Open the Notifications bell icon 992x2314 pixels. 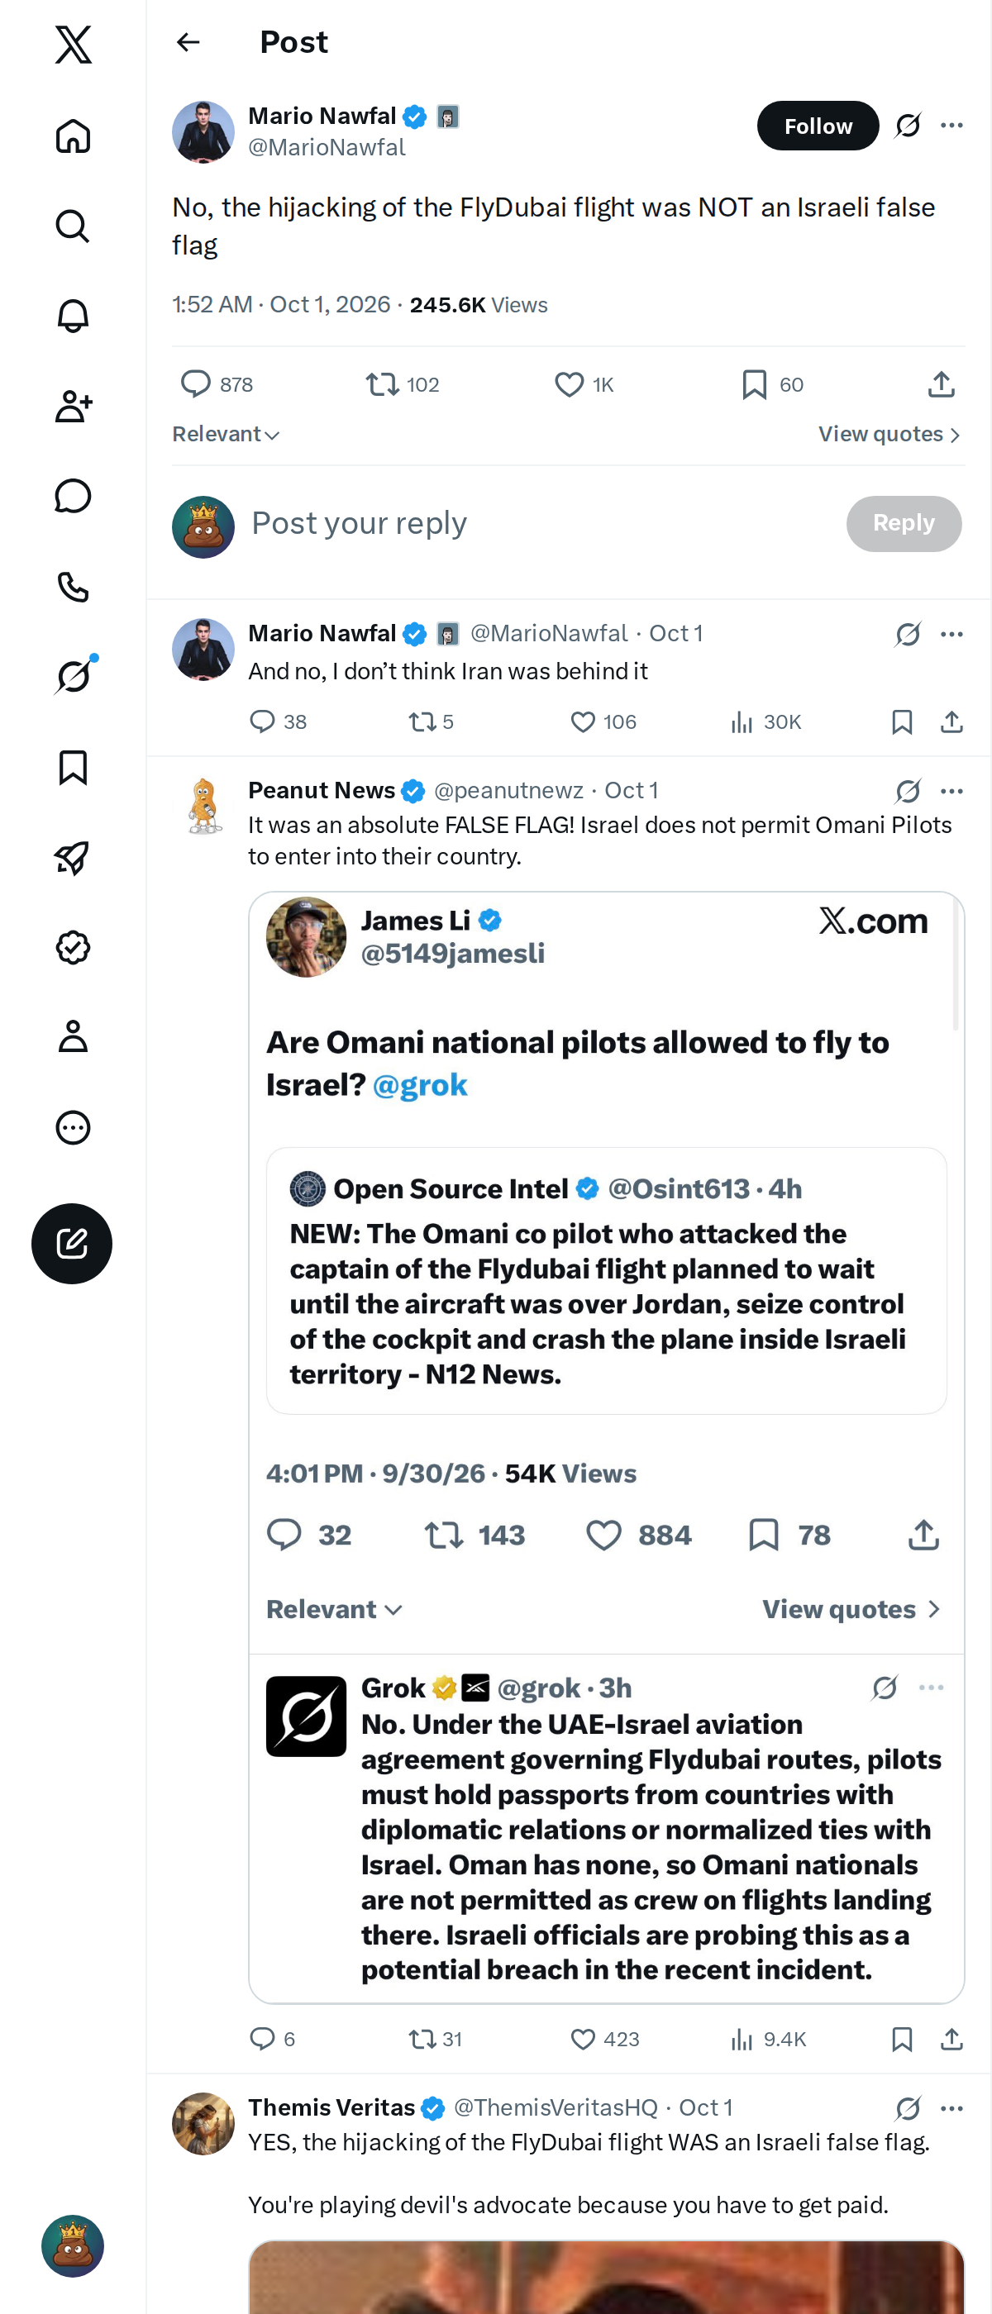(x=73, y=316)
